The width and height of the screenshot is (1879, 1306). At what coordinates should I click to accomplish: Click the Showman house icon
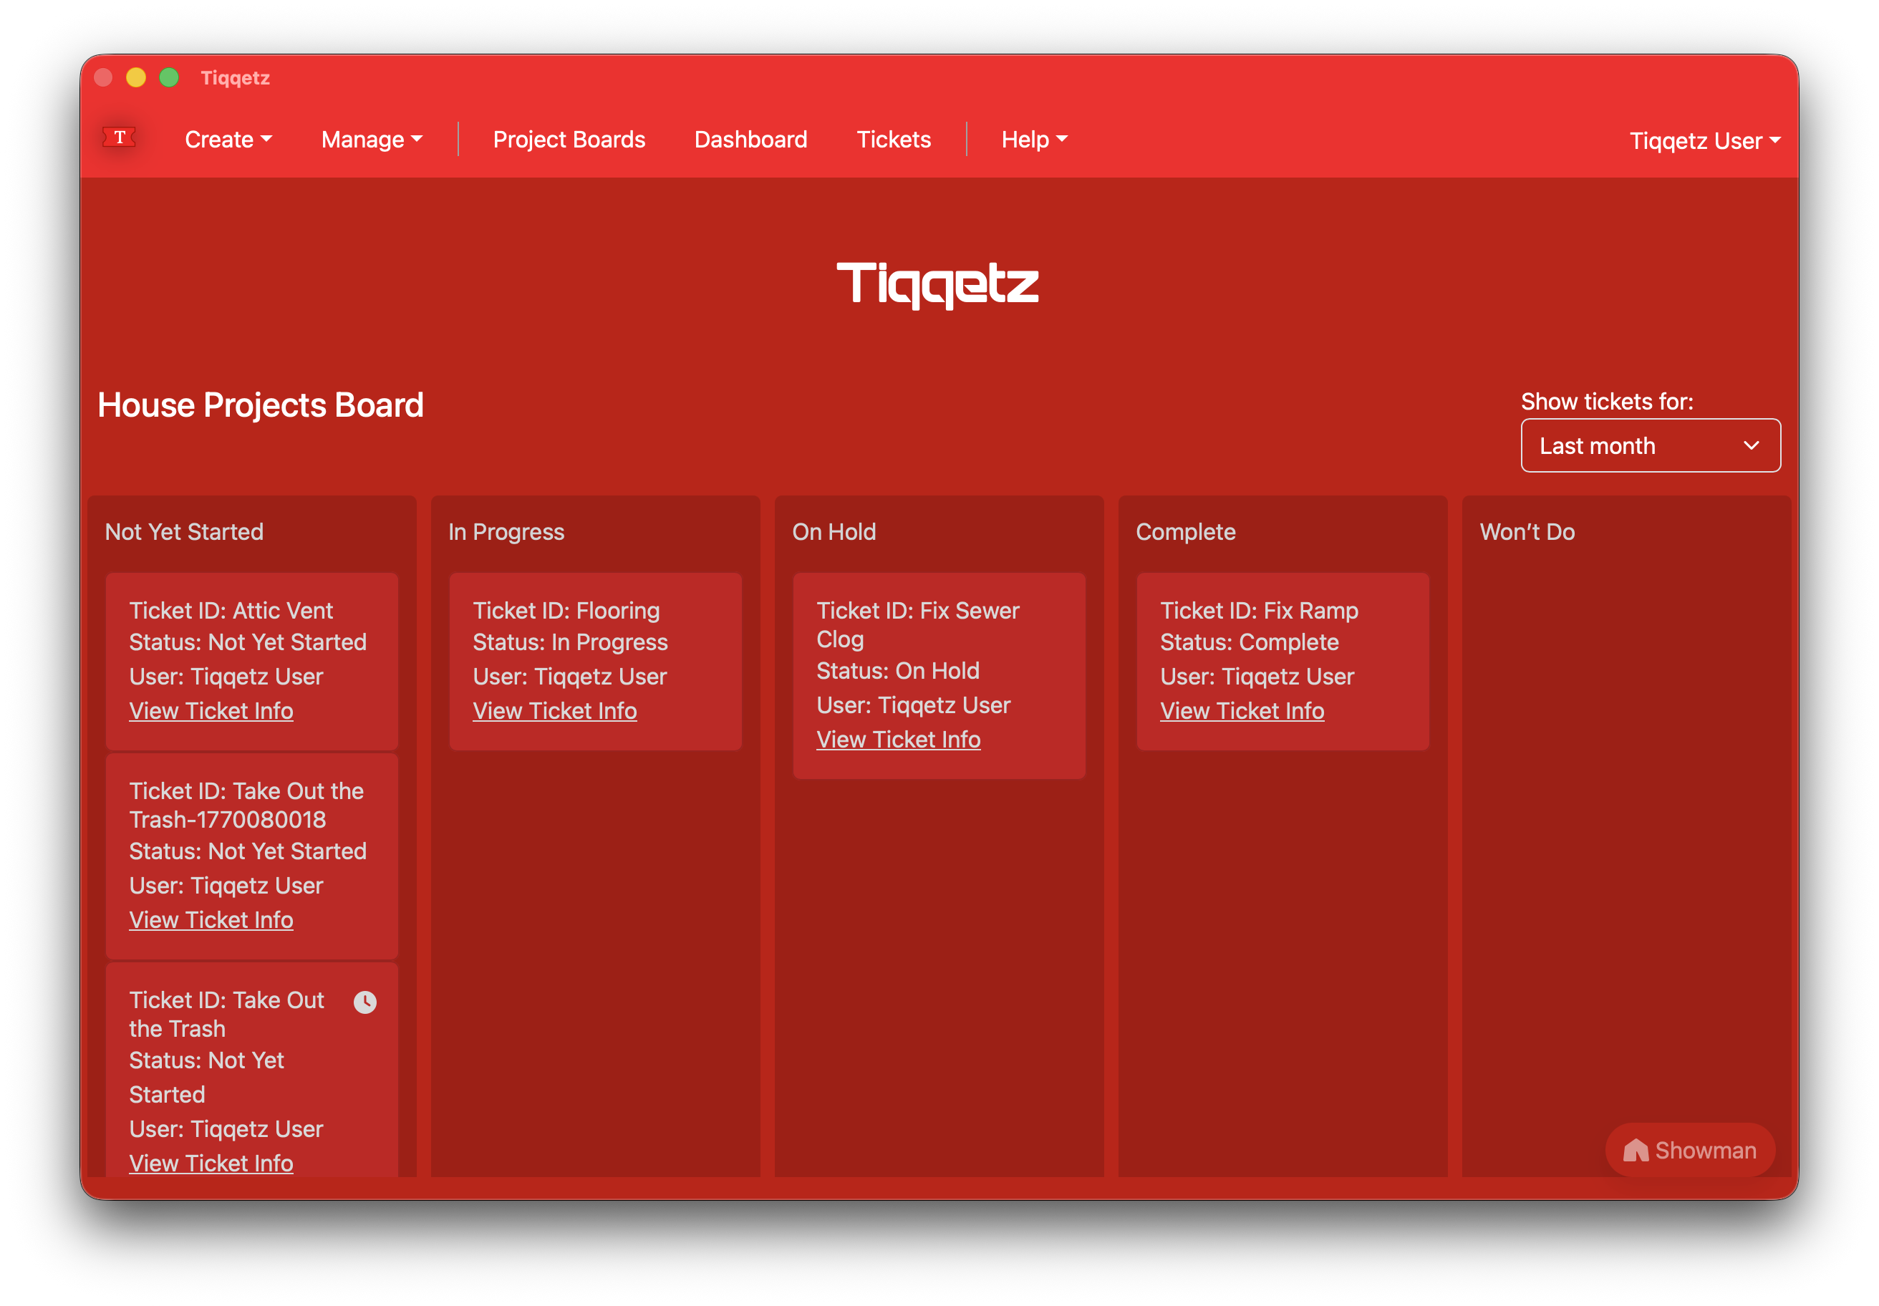(x=1636, y=1150)
